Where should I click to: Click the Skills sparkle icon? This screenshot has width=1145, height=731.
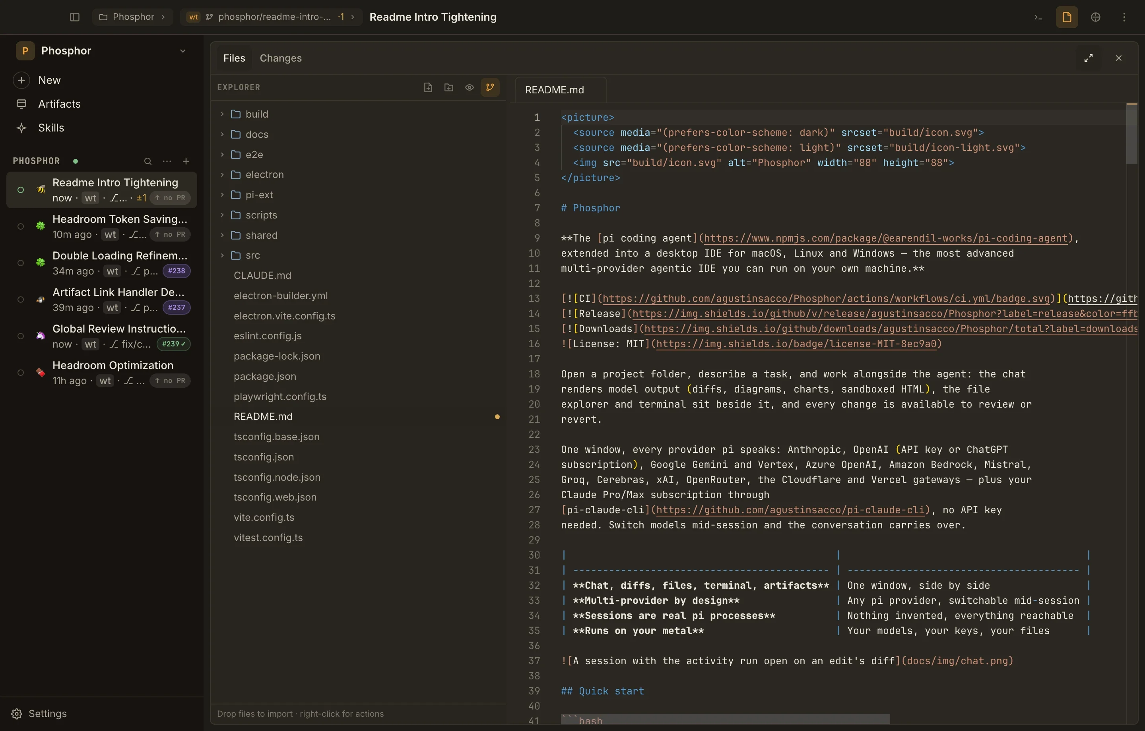21,128
